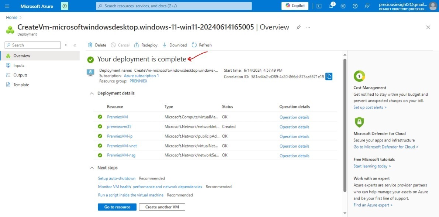Click the Resource column header
The height and width of the screenshot is (217, 439).
(x=115, y=107)
